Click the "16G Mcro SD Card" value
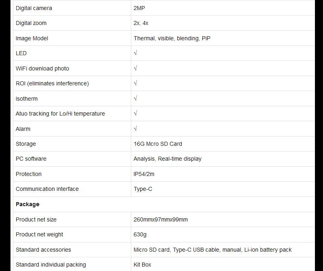323x271 pixels. point(158,144)
